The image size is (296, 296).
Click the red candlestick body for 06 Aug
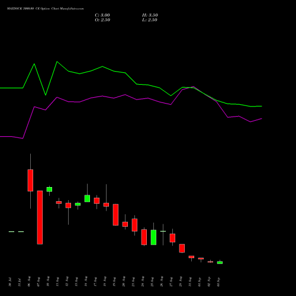30,180
